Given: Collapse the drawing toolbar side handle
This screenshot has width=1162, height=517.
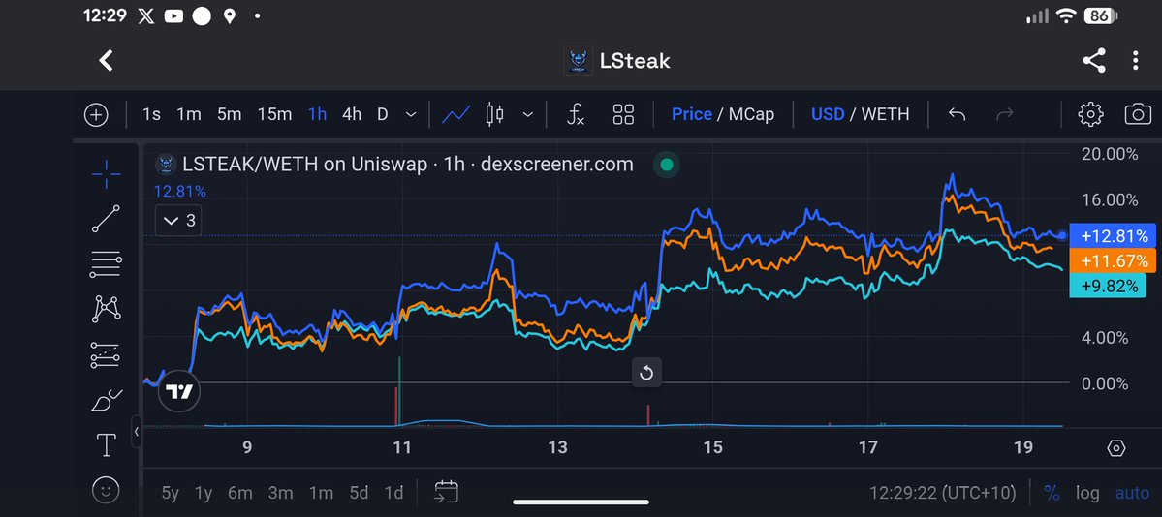Looking at the screenshot, I should click(x=137, y=432).
